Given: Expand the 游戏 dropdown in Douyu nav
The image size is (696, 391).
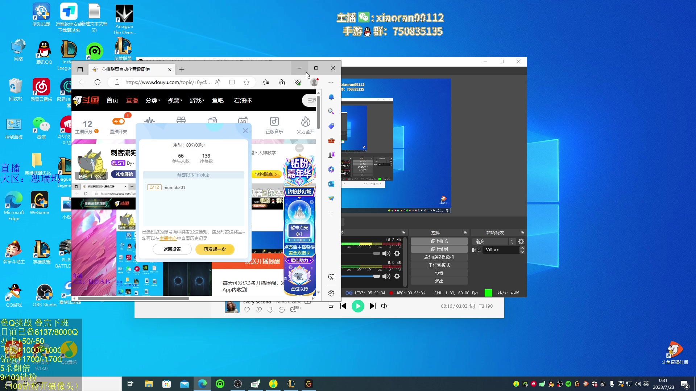Looking at the screenshot, I should (x=197, y=101).
